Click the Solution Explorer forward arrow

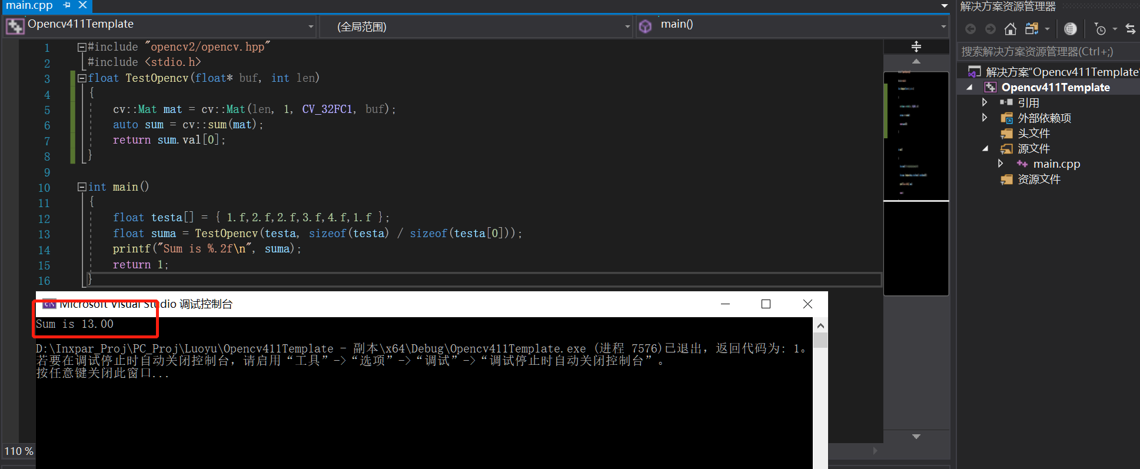click(991, 29)
